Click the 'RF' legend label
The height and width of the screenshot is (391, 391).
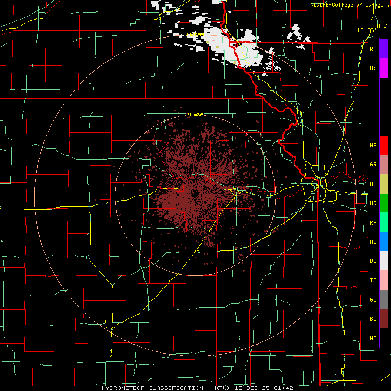pos(373,49)
